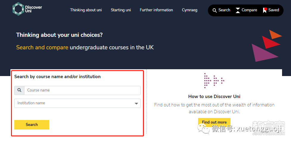This screenshot has height=142, width=291.
Task: Click the purple triangle decoration
Action: 264,53
